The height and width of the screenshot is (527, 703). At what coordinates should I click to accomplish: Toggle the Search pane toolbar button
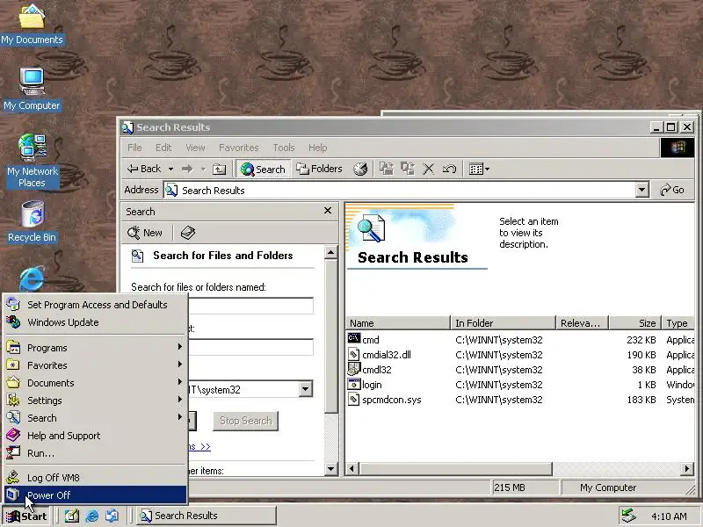263,169
